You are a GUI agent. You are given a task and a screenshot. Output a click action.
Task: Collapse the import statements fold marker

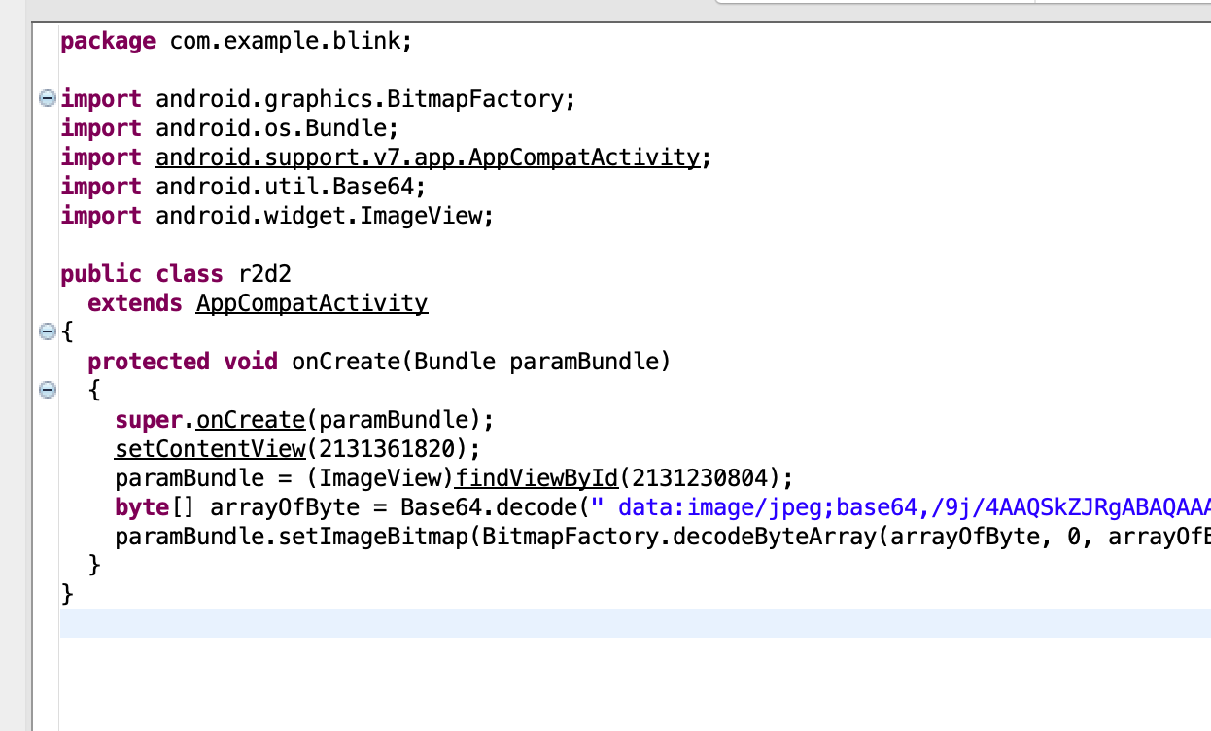point(46,98)
